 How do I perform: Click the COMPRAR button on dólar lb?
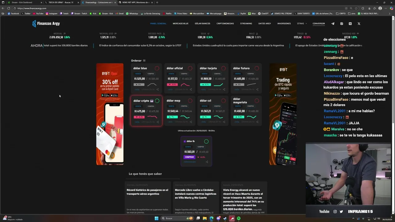[189, 157]
